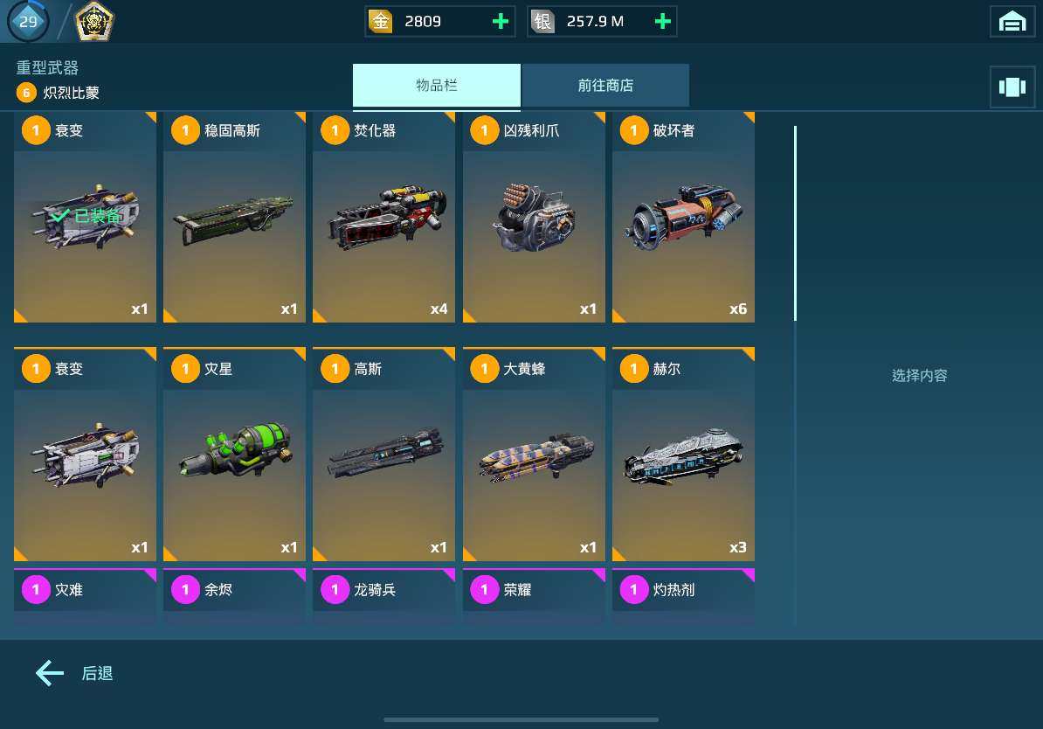Choose the 大黄蜂 weapon card

[534, 454]
